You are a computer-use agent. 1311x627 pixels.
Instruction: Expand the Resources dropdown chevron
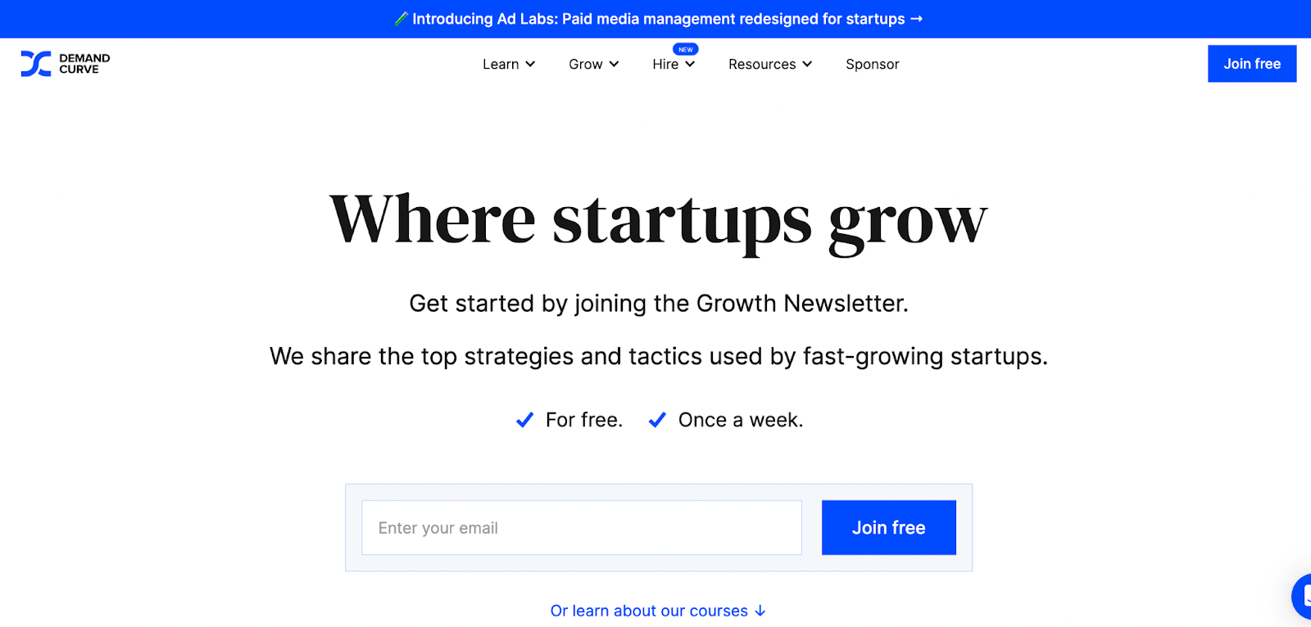[807, 64]
